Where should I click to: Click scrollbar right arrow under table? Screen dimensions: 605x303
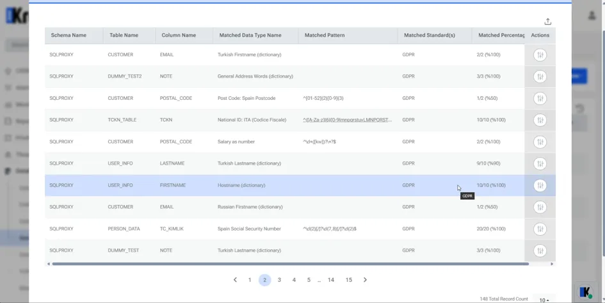pos(552,264)
